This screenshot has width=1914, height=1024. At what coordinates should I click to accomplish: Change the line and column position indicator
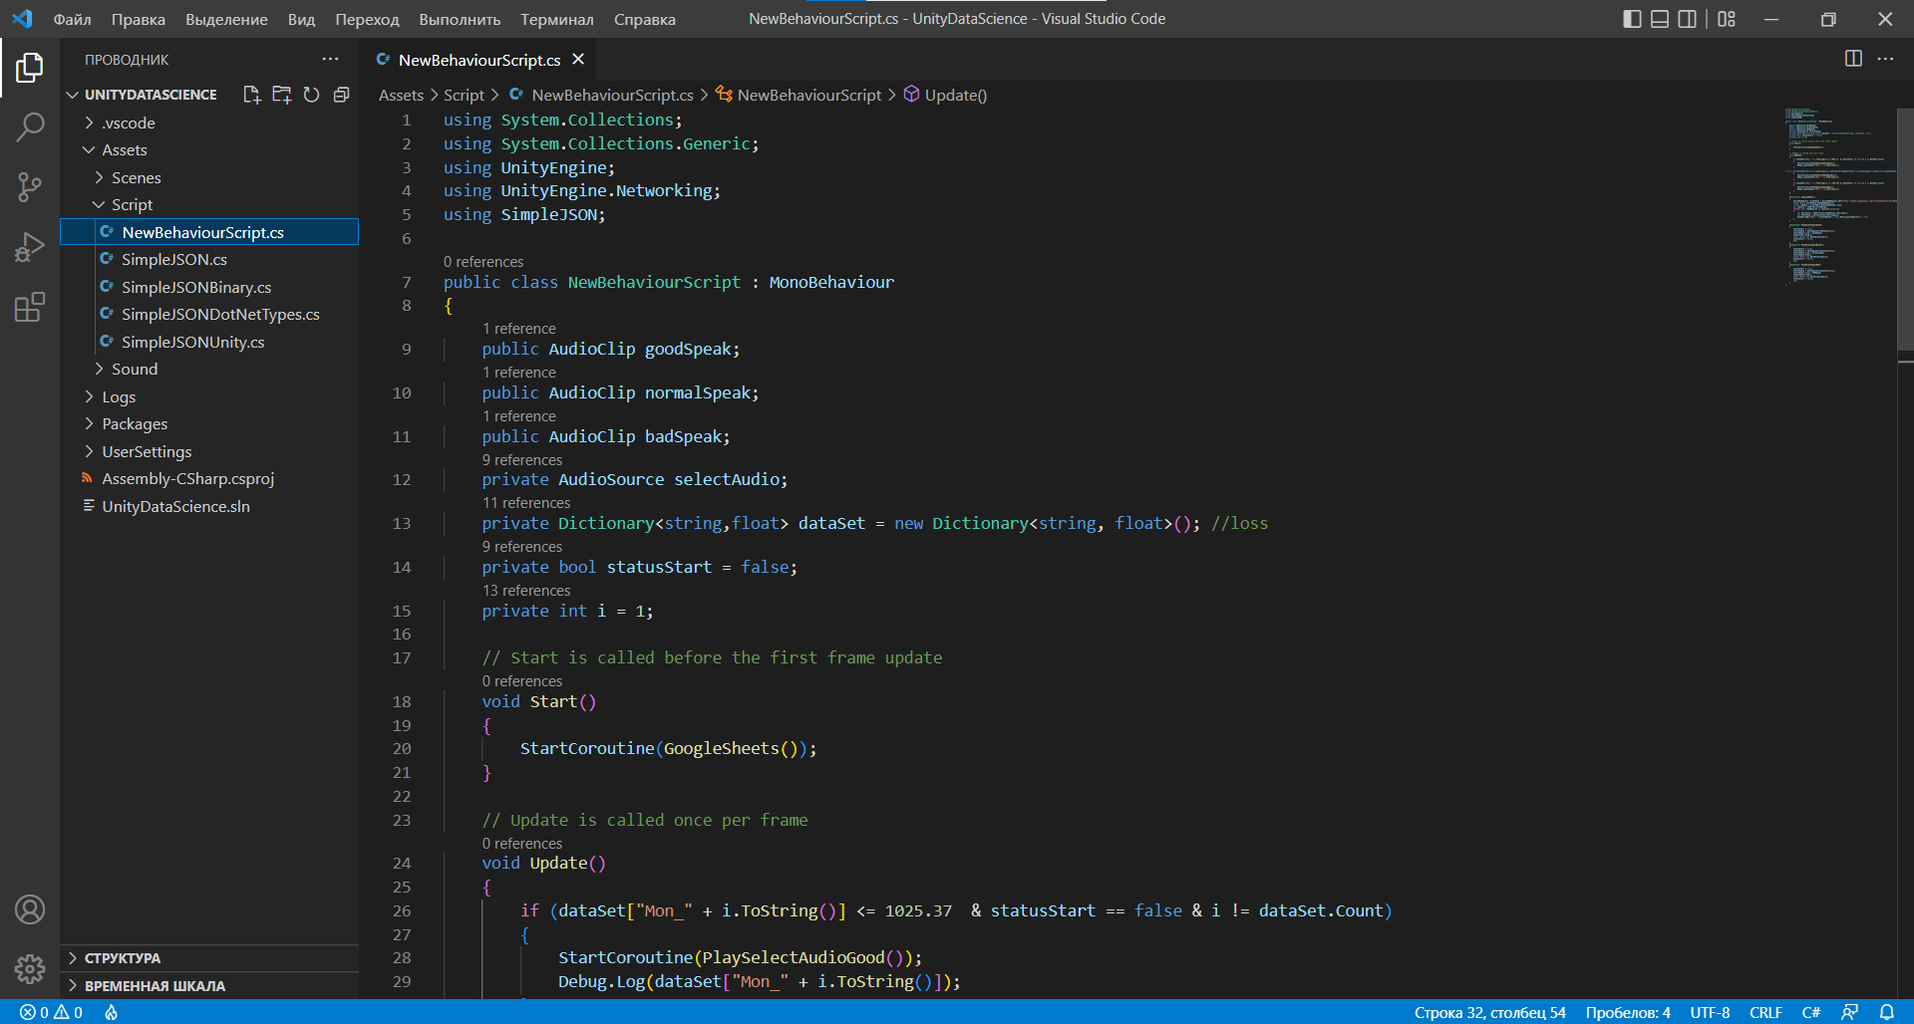(1489, 1012)
